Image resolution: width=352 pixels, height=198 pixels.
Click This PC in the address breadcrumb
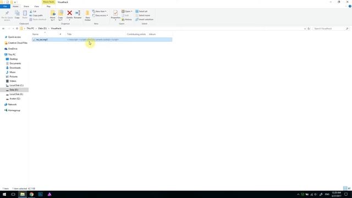pos(30,29)
